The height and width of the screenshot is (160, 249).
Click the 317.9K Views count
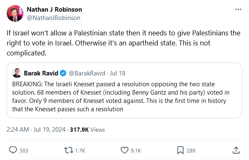pyautogui.click(x=87, y=130)
